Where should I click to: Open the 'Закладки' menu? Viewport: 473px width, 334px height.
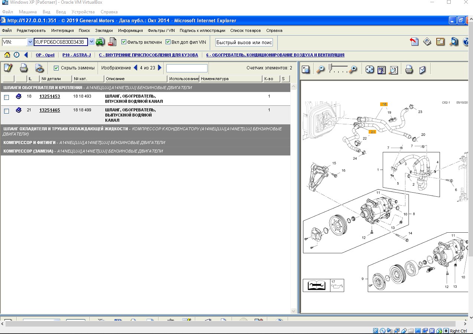coord(104,30)
